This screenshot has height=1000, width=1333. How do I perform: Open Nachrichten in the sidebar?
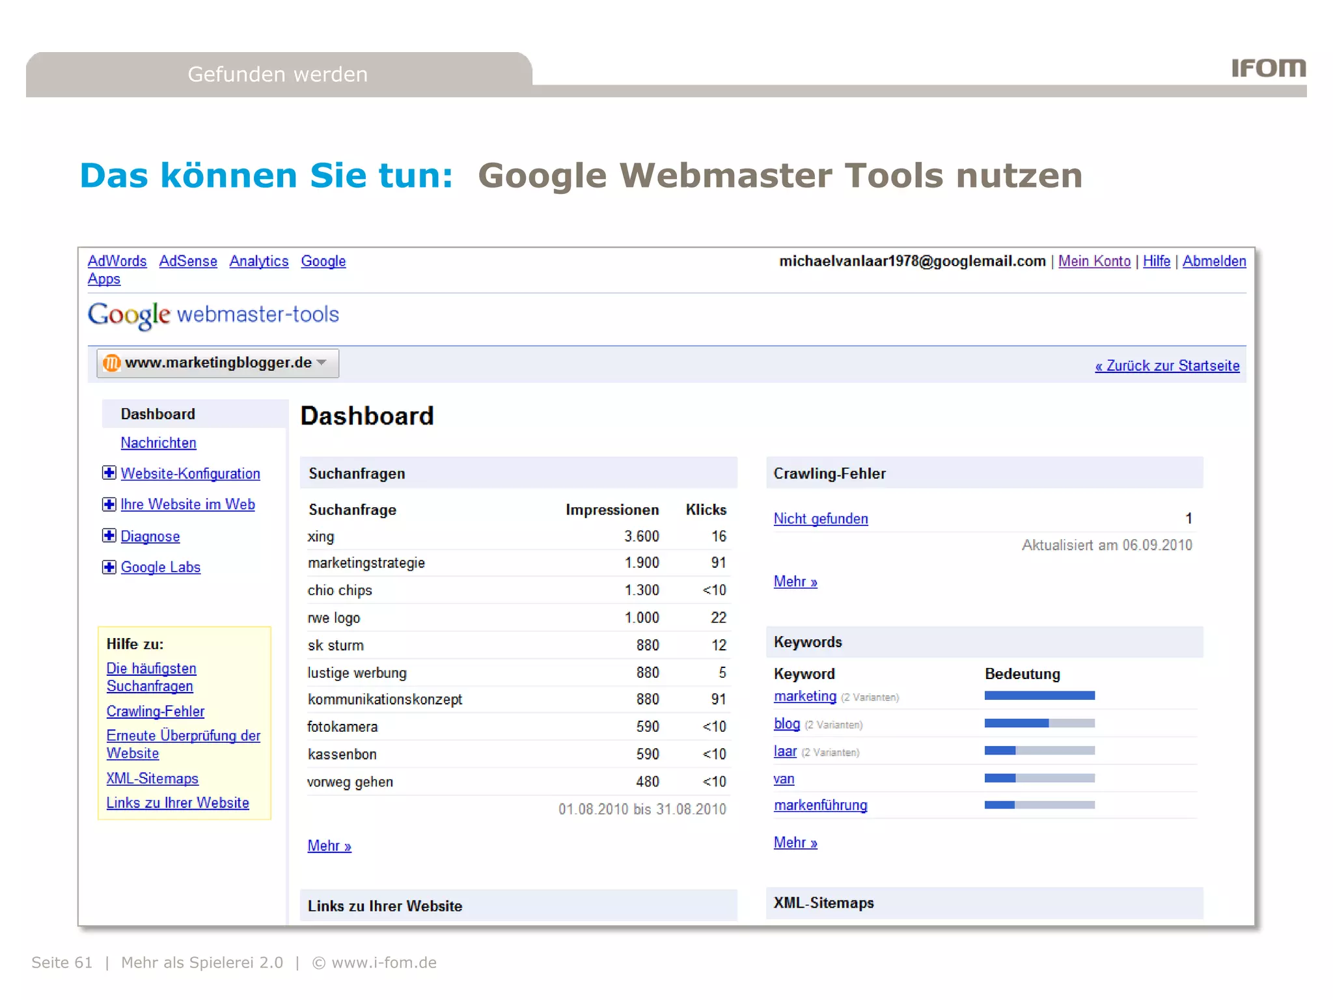tap(158, 443)
